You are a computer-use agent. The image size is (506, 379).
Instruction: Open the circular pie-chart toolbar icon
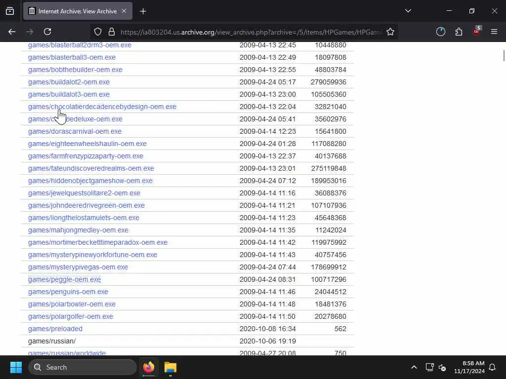tap(440, 32)
